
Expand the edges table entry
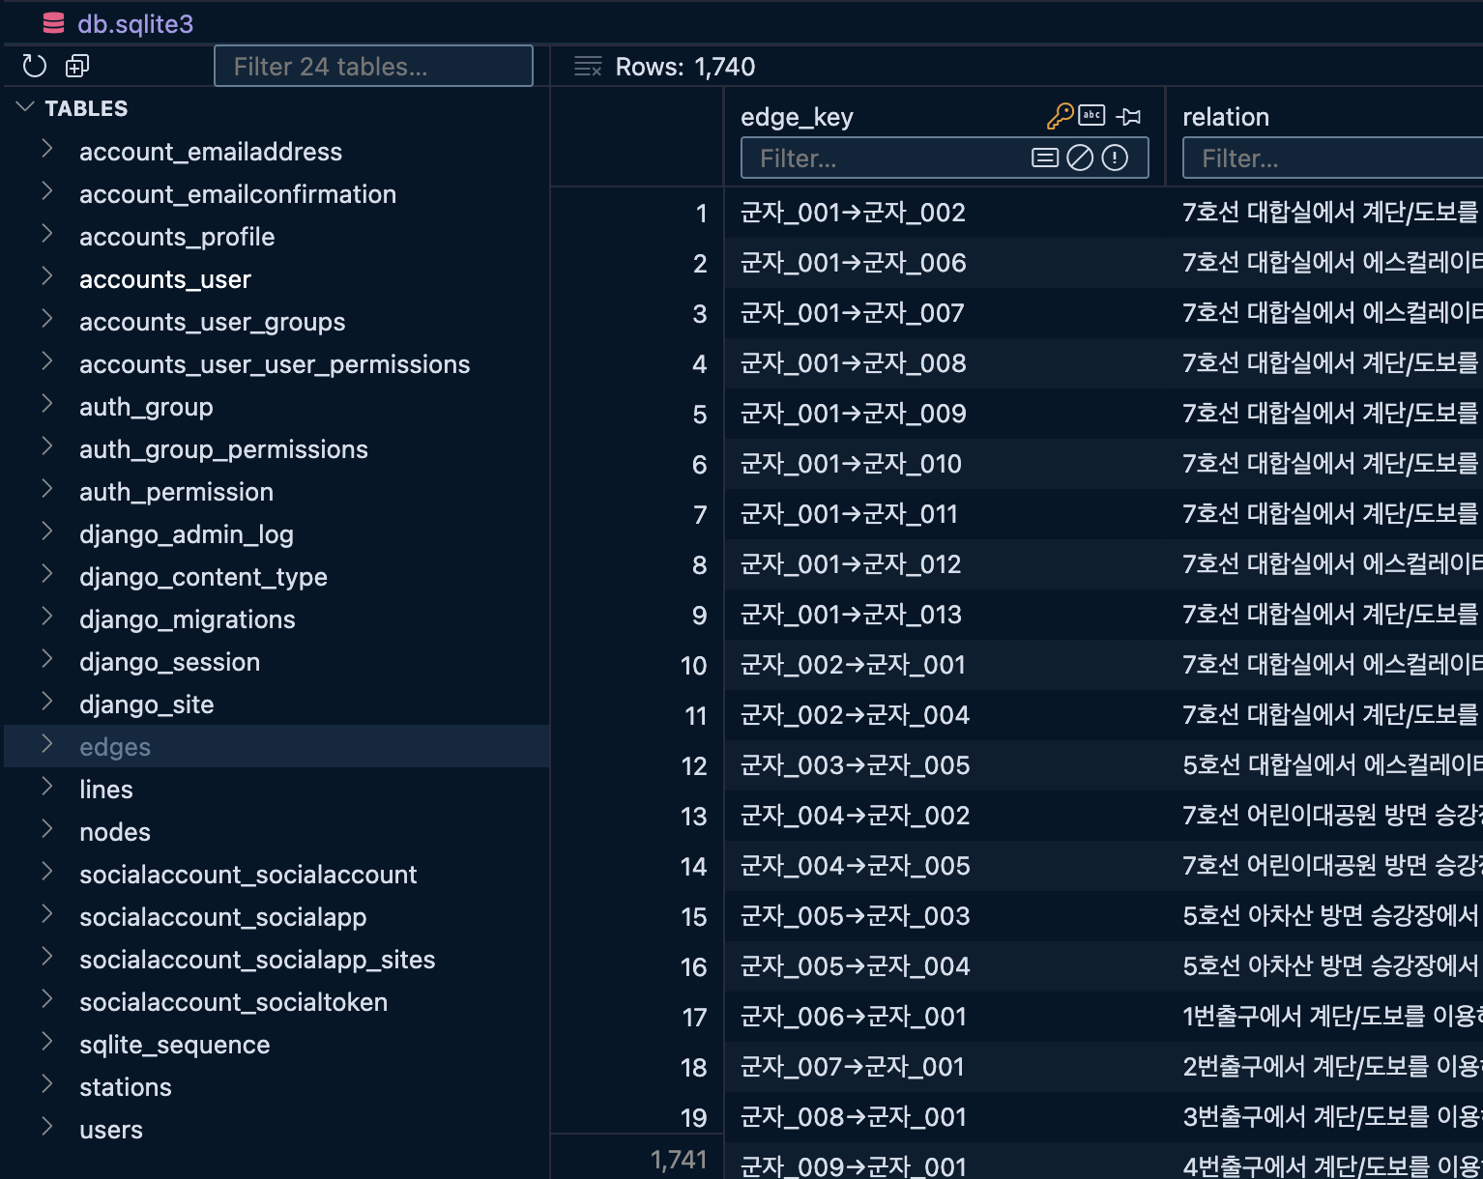[46, 744]
